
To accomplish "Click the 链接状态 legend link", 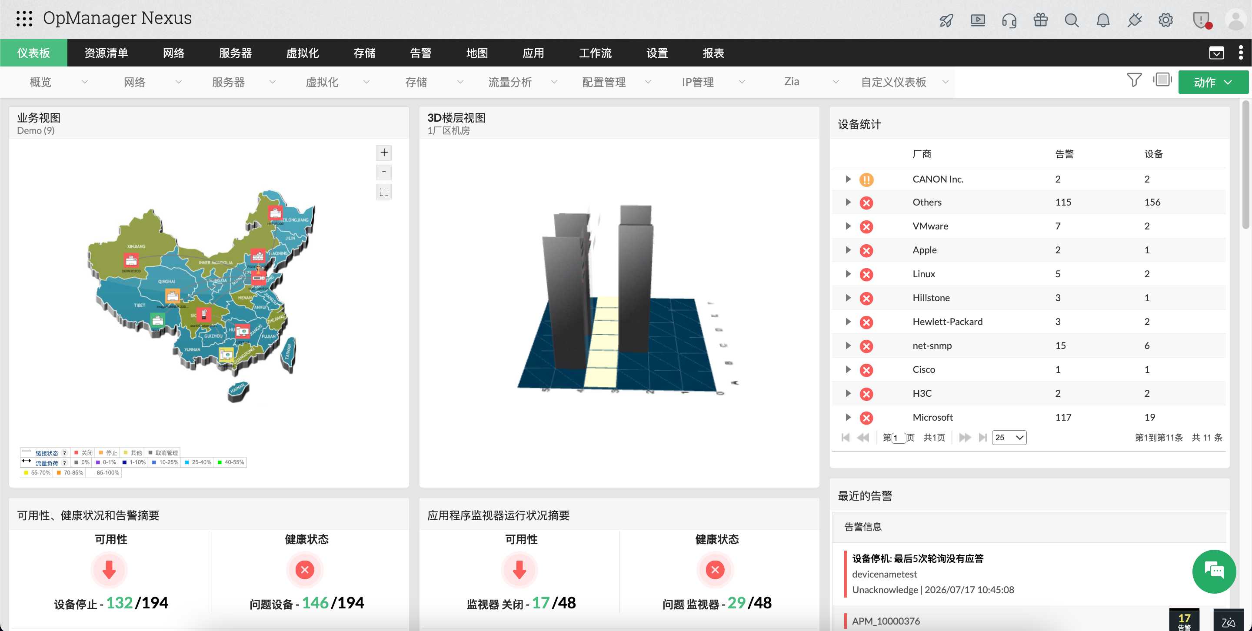I will (46, 453).
